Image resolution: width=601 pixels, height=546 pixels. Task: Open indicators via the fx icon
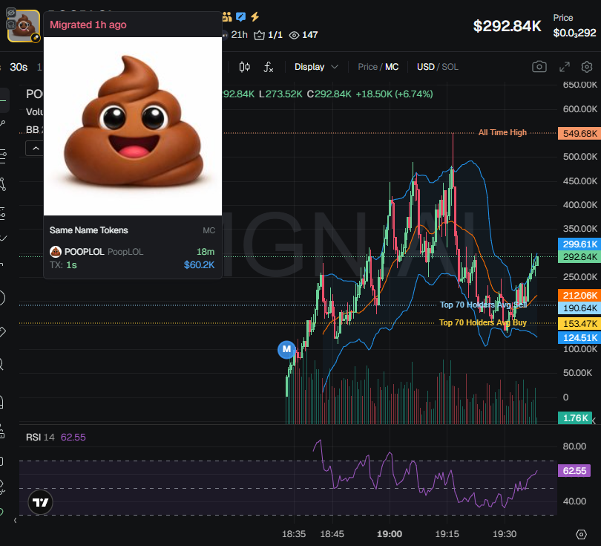tap(269, 67)
